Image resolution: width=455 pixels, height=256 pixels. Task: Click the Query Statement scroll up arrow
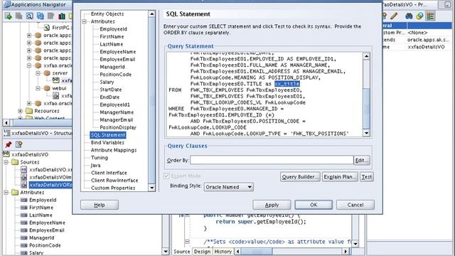point(367,56)
